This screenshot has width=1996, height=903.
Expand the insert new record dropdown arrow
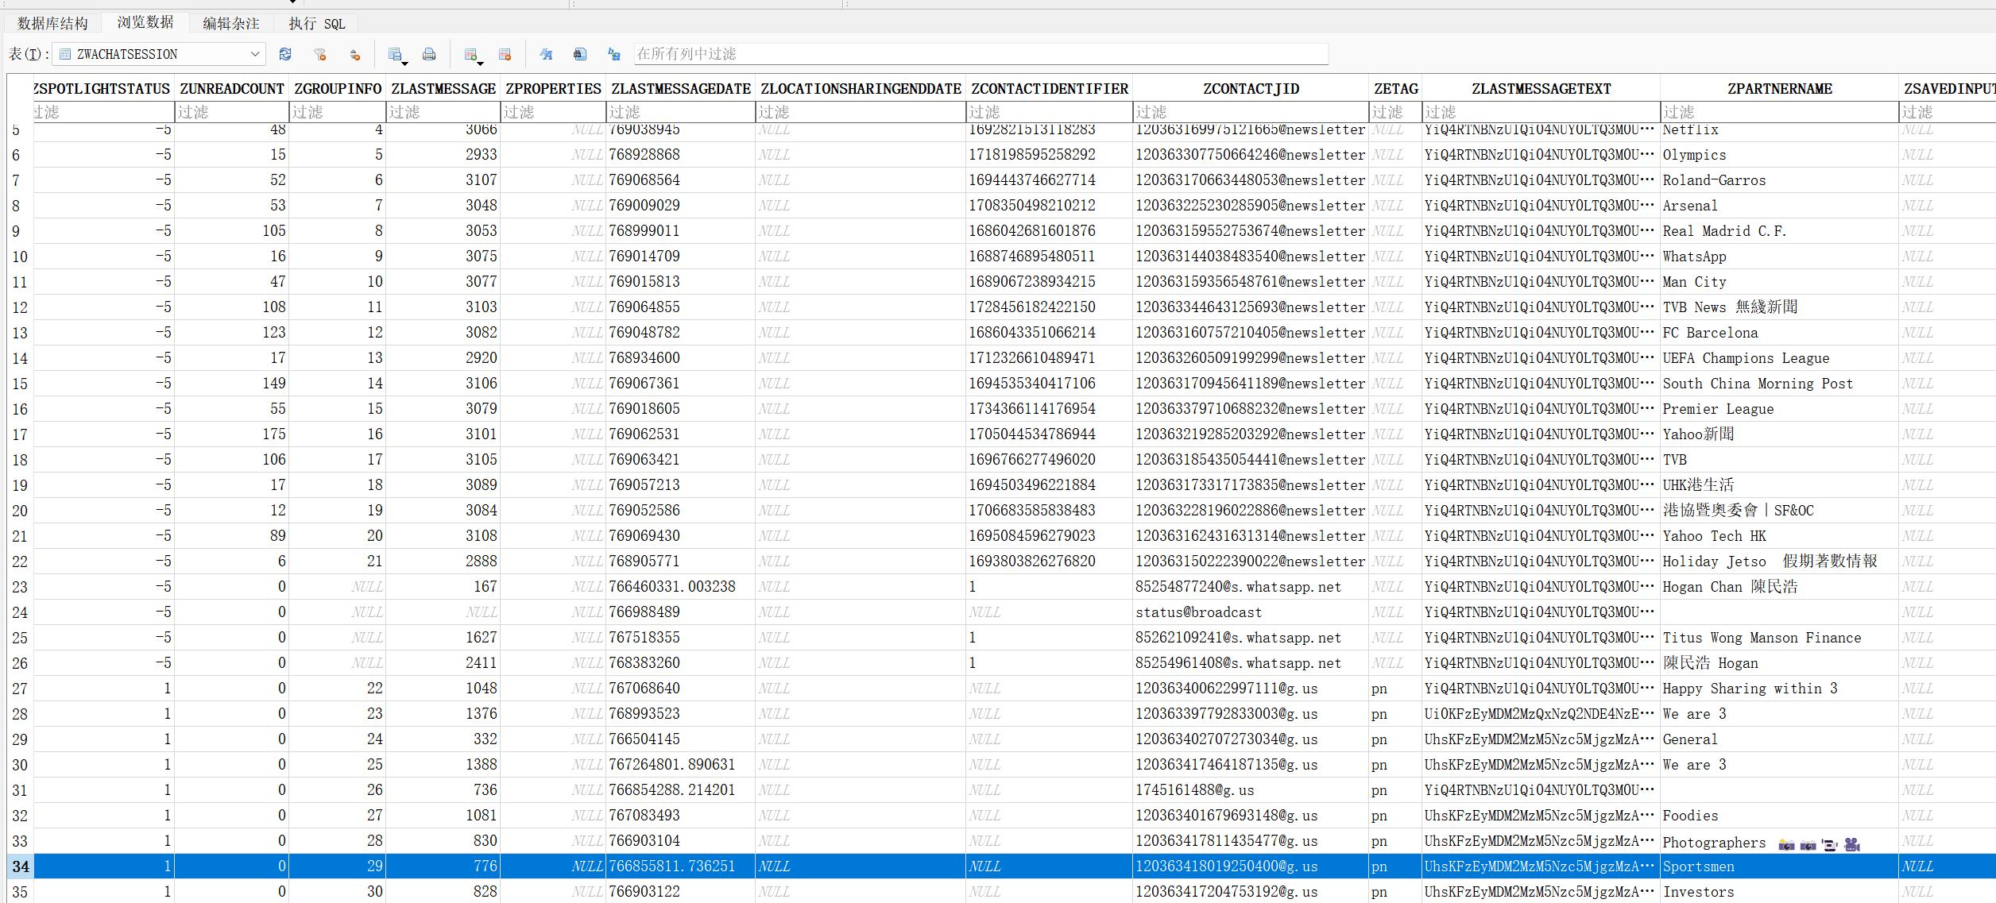pos(480,62)
